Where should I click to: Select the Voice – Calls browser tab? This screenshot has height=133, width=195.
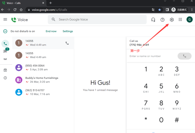click(x=23, y=3)
